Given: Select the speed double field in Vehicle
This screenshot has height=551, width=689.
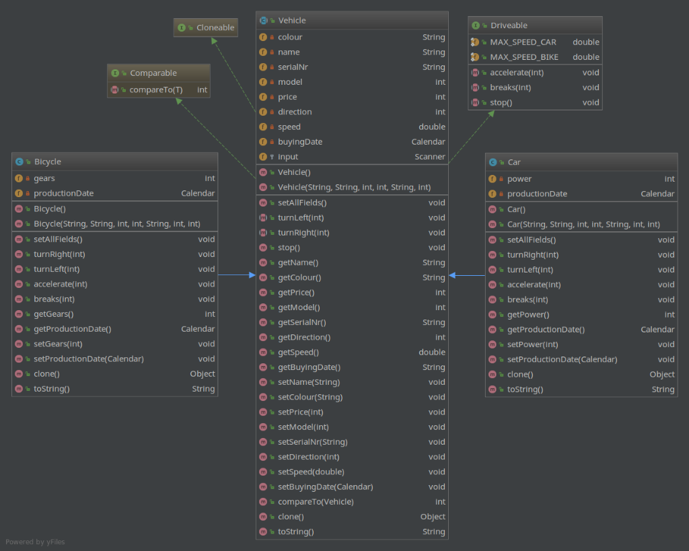Looking at the screenshot, I should point(352,127).
